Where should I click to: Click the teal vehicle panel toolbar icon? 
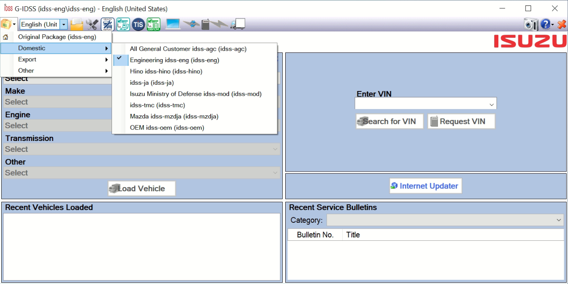(123, 25)
